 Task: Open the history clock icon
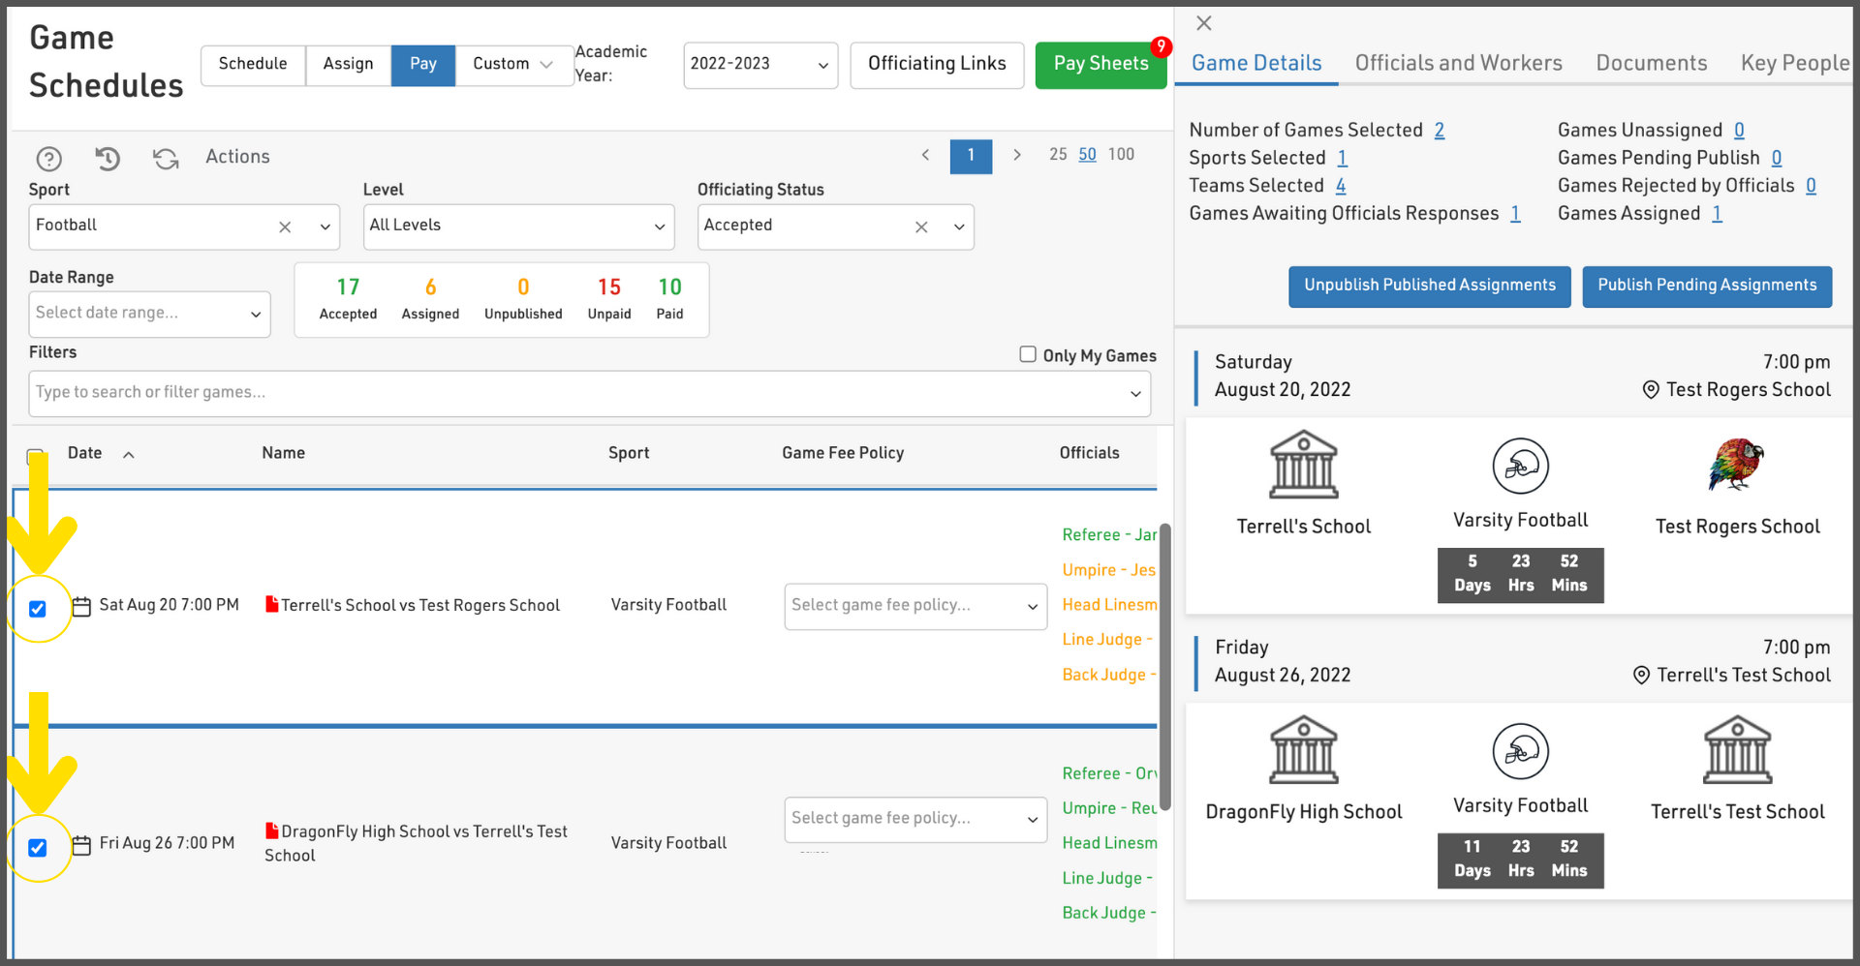[108, 158]
